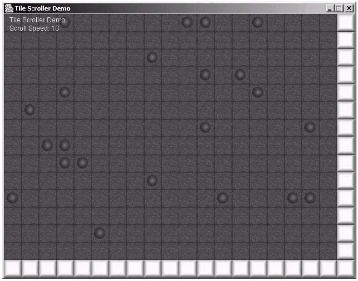Image resolution: width=358 pixels, height=281 pixels.
Task: Click the application icon in the title bar
Action: click(9, 8)
